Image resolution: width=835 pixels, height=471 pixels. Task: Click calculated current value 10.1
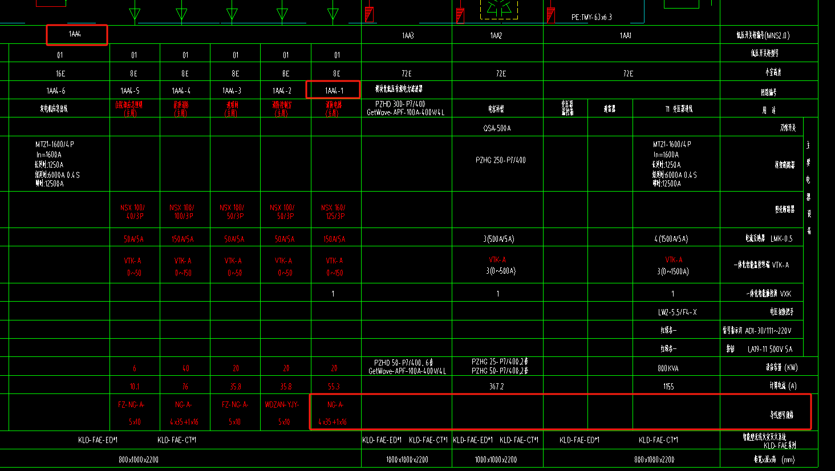pyautogui.click(x=135, y=387)
